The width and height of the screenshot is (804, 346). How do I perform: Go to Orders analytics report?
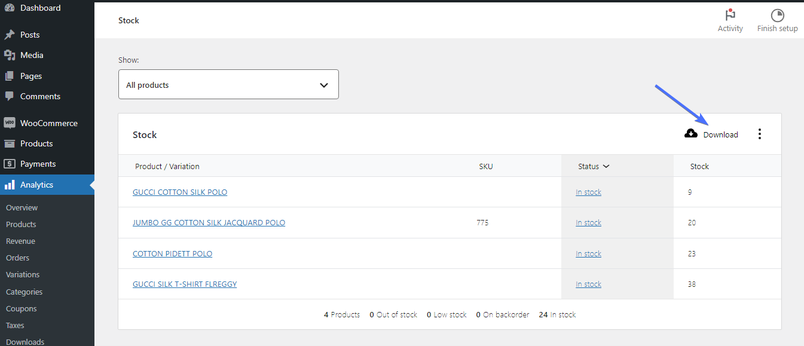pos(18,258)
